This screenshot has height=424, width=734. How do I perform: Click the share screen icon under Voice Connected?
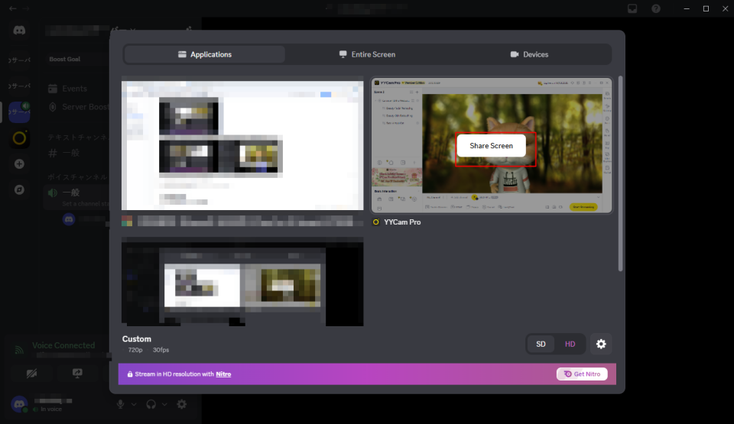(x=77, y=374)
